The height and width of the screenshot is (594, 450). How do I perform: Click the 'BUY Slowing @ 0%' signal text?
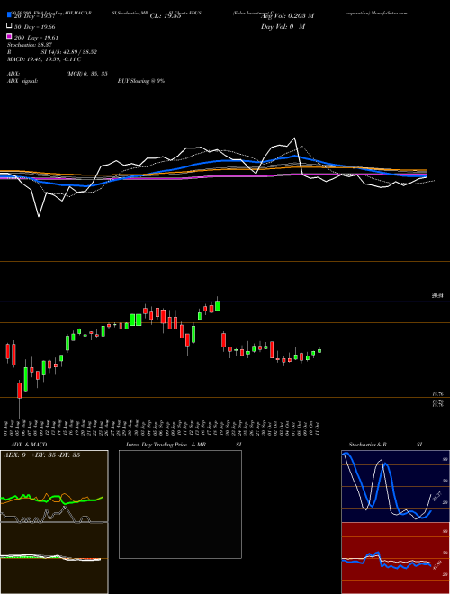[141, 81]
